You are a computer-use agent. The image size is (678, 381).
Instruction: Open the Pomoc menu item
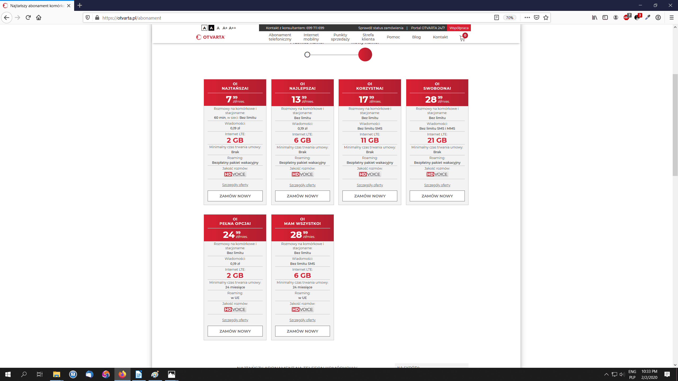[393, 37]
